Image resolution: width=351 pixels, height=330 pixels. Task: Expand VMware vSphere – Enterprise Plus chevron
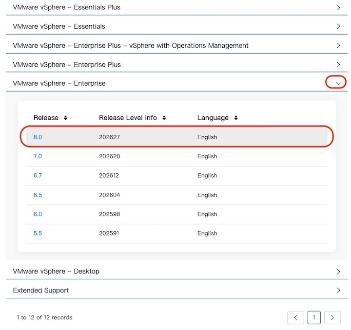point(338,65)
